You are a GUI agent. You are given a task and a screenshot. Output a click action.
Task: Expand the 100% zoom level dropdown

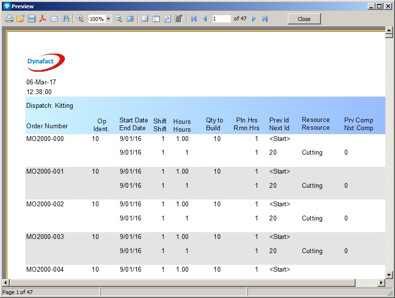pyautogui.click(x=108, y=19)
